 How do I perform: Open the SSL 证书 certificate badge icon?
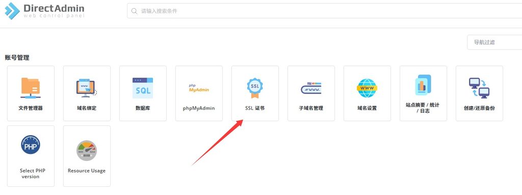tap(255, 88)
